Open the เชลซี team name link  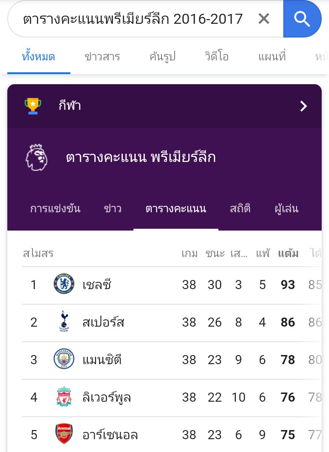point(97,285)
